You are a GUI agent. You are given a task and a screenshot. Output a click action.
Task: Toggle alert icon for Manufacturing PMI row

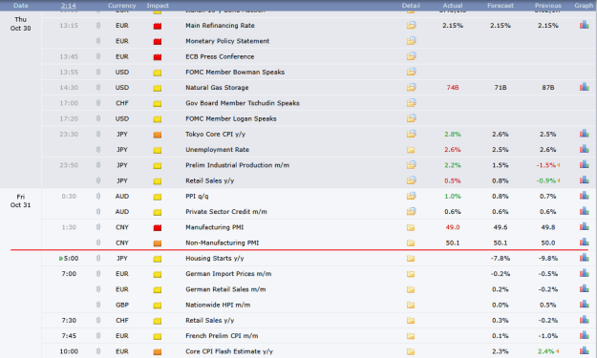[98, 227]
